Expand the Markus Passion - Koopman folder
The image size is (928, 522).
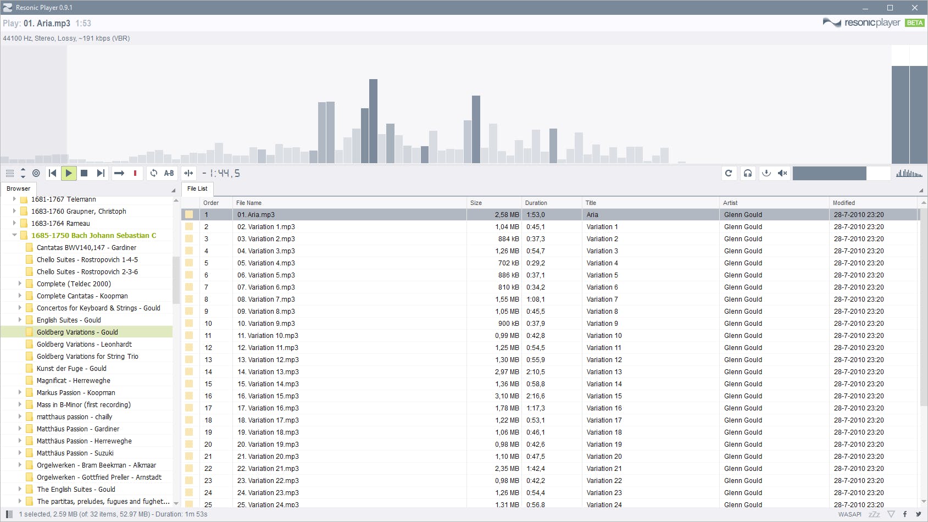point(20,392)
